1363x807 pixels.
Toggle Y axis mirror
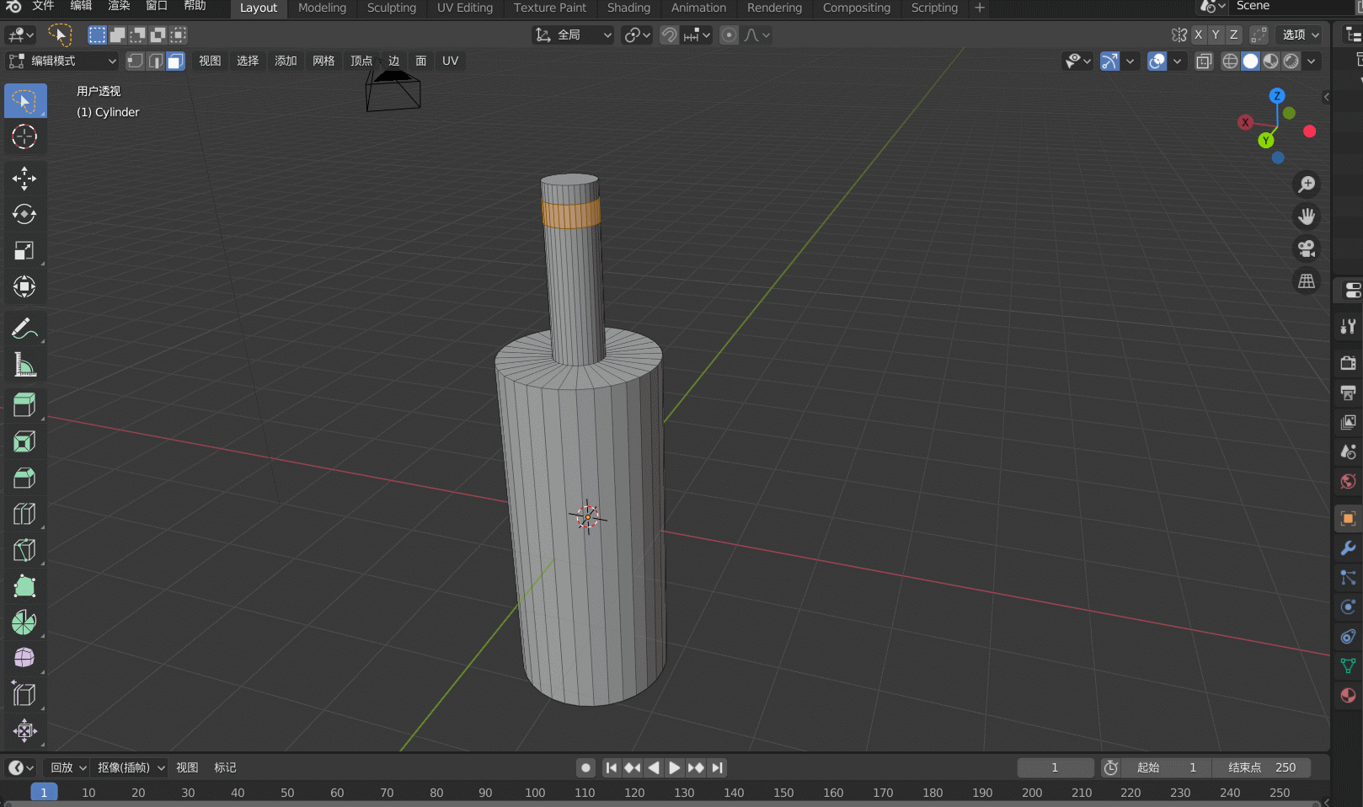[x=1216, y=35]
